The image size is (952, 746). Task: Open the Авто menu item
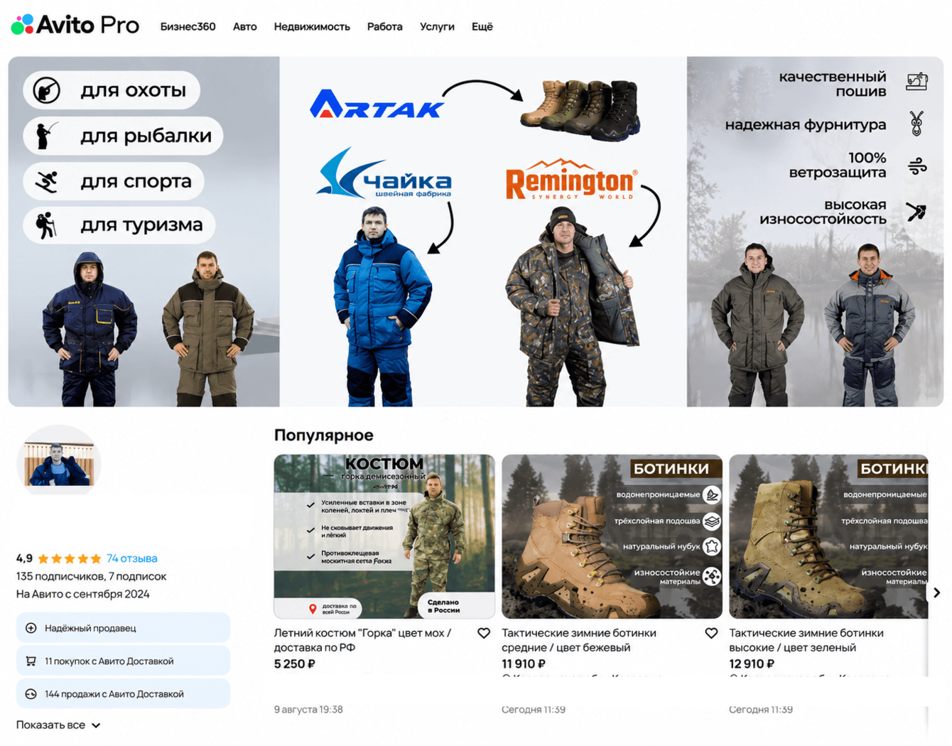pos(244,26)
